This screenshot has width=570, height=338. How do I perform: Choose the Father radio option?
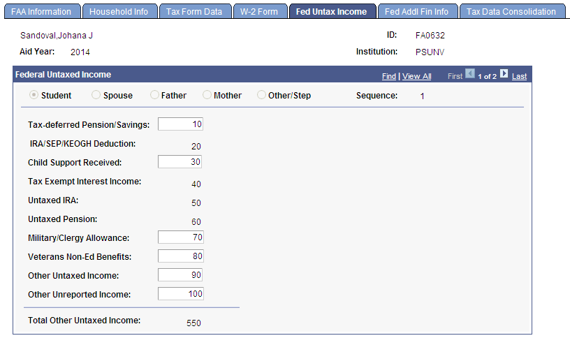pos(154,95)
